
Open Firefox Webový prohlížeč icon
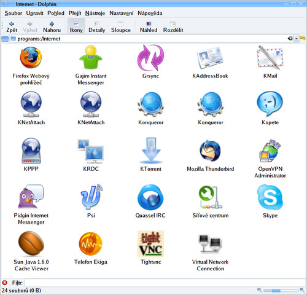31,58
